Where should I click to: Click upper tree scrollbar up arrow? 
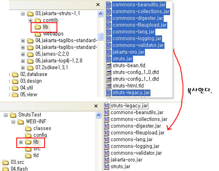point(101,14)
